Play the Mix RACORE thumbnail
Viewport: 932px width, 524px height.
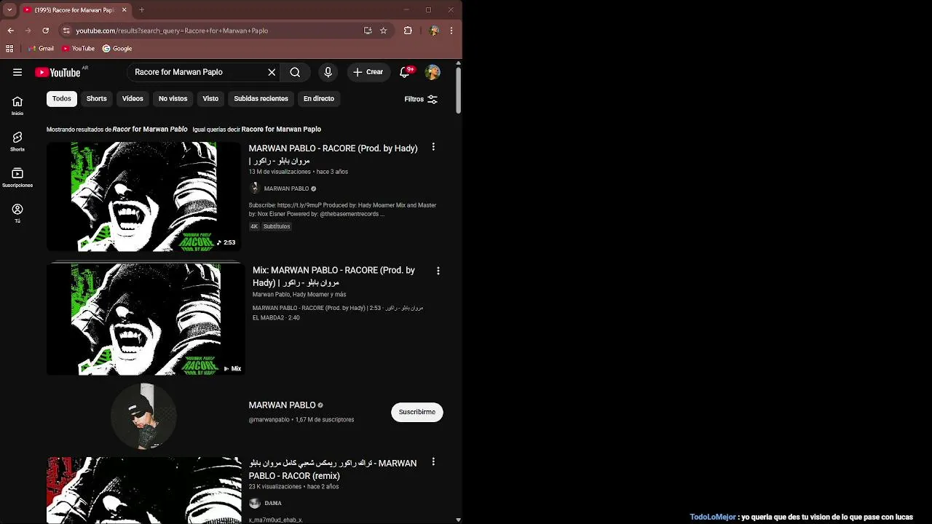tap(144, 319)
